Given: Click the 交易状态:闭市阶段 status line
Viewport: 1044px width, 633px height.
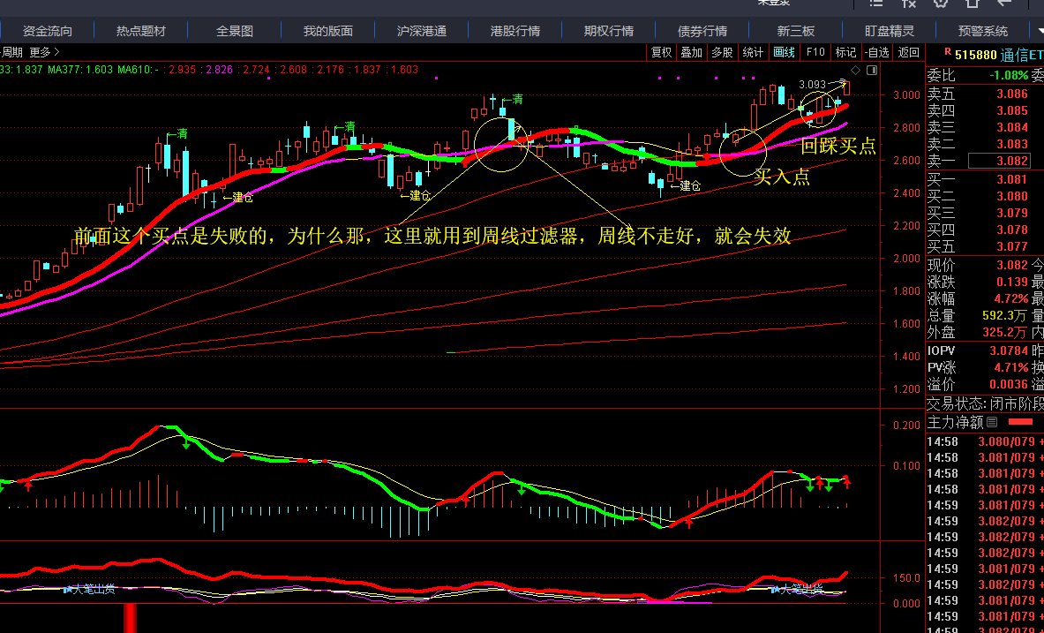Looking at the screenshot, I should (x=986, y=403).
